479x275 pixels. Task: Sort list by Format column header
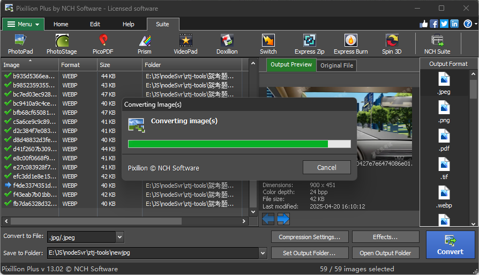pyautogui.click(x=78, y=65)
